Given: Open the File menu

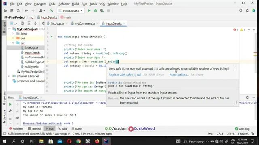Looking at the screenshot, I should coord(12,4).
